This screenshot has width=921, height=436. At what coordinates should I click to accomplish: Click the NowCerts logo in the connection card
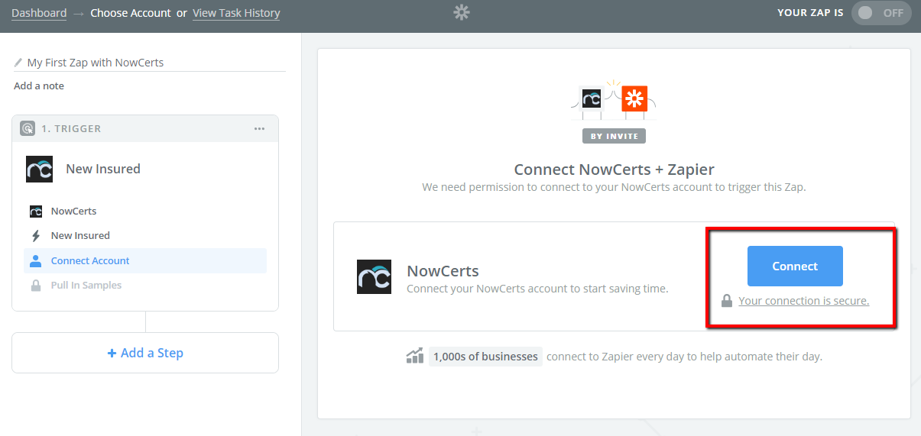pos(374,276)
